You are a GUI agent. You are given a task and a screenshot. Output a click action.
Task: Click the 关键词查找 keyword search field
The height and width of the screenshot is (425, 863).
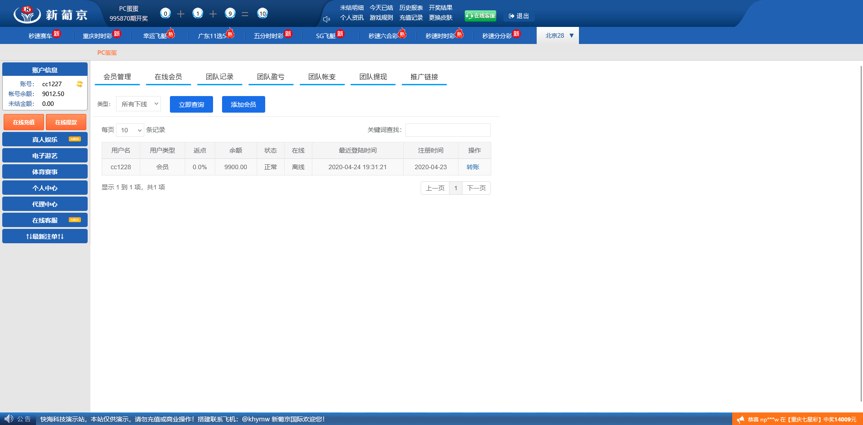(x=448, y=130)
